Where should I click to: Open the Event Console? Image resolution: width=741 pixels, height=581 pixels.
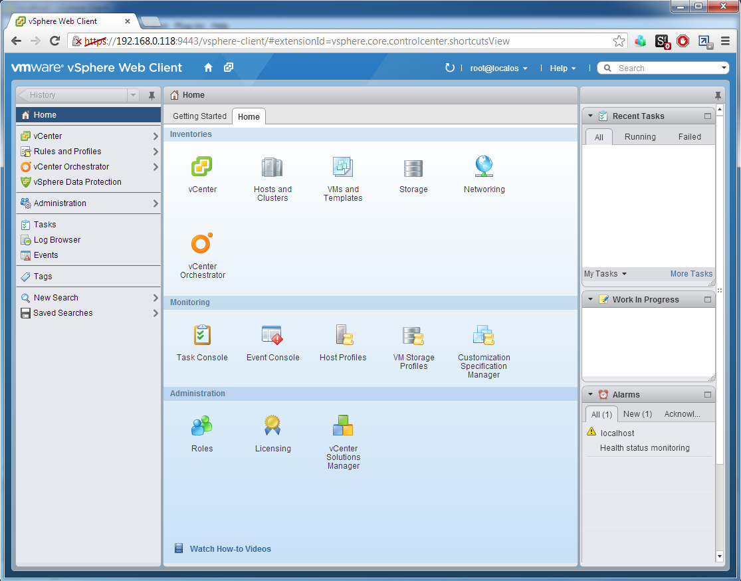pyautogui.click(x=272, y=335)
